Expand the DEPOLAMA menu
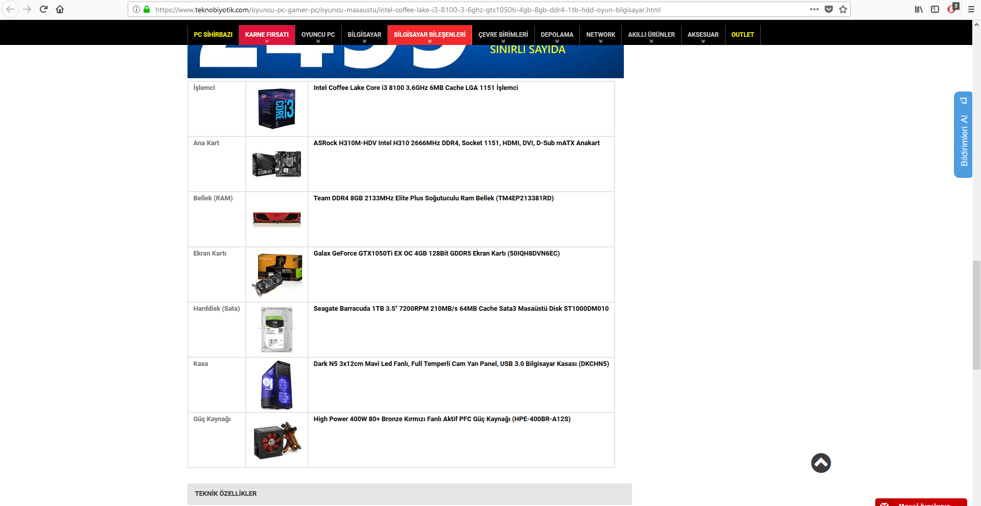Viewport: 981px width, 506px height. [x=557, y=35]
